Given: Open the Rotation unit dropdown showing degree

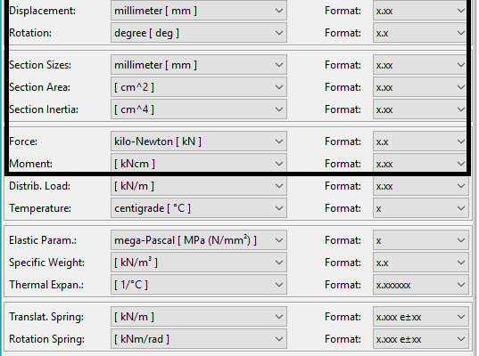Looking at the screenshot, I should coord(199,33).
